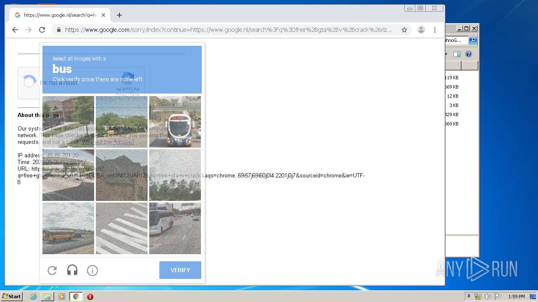538x302 pixels.
Task: Bookmark this page with the star icon
Action: pyautogui.click(x=404, y=30)
